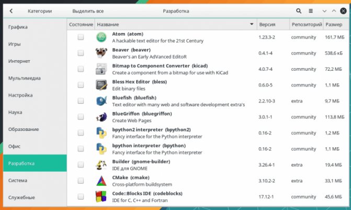Click the up chevron in title bar
This screenshot has height=210, width=351.
pos(334,11)
